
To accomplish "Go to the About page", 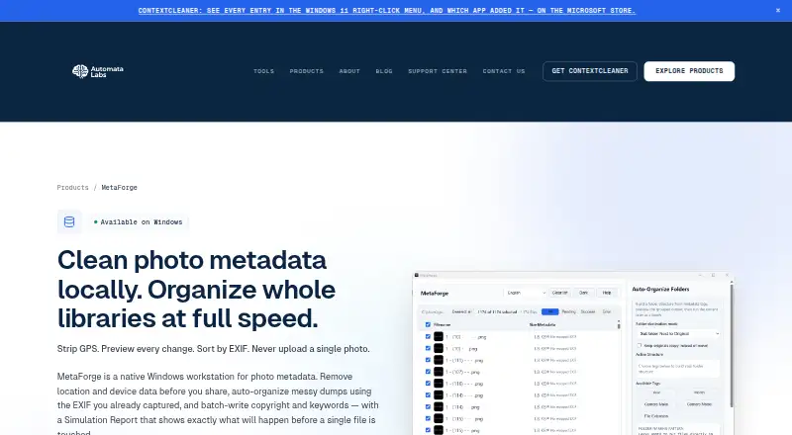I will click(349, 71).
